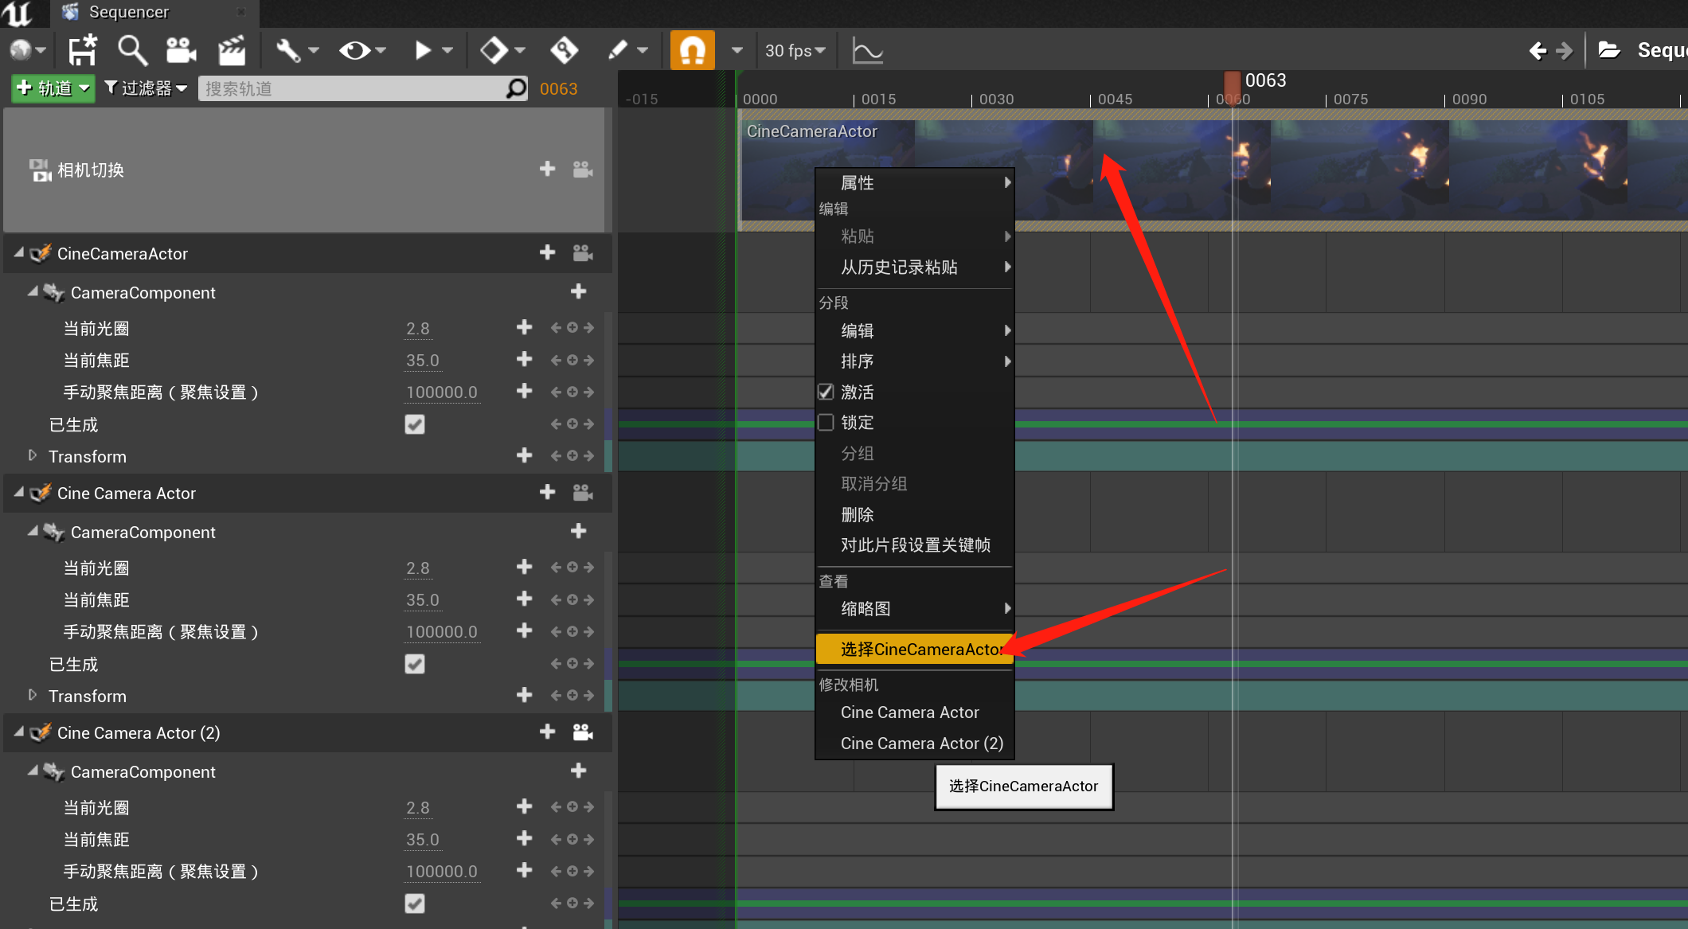Uncheck 已生成 under CameraComponent
Viewport: 1688px width, 929px height.
(414, 424)
